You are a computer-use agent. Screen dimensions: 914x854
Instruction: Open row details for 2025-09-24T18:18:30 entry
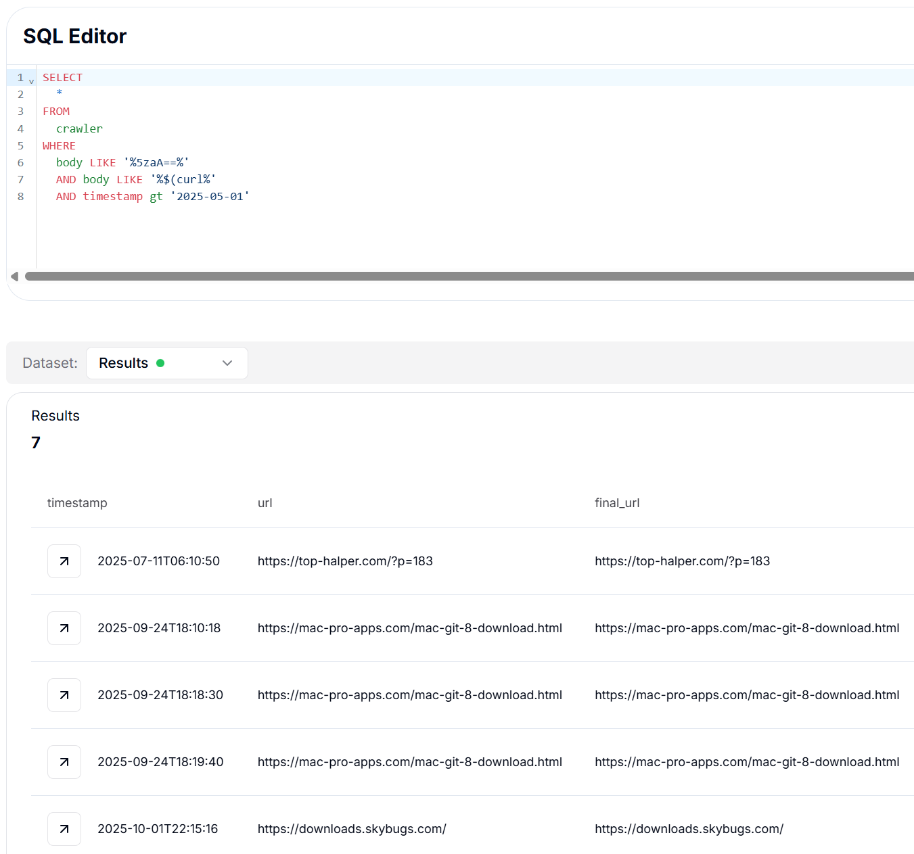coord(64,695)
